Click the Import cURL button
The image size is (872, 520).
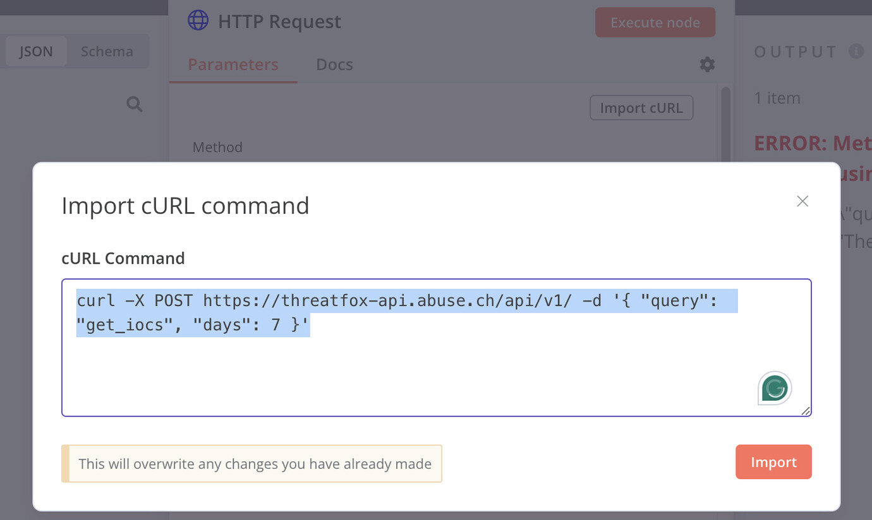[641, 107]
